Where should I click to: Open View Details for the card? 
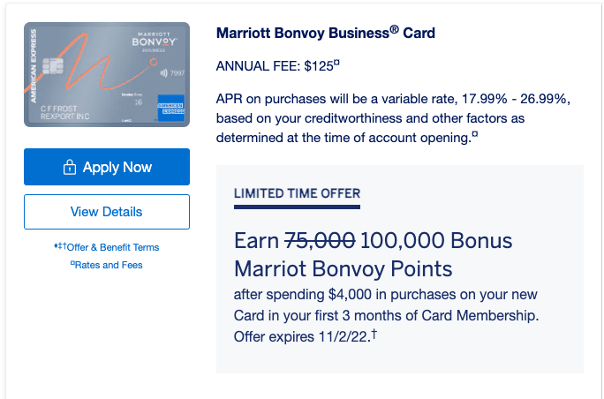coord(107,212)
